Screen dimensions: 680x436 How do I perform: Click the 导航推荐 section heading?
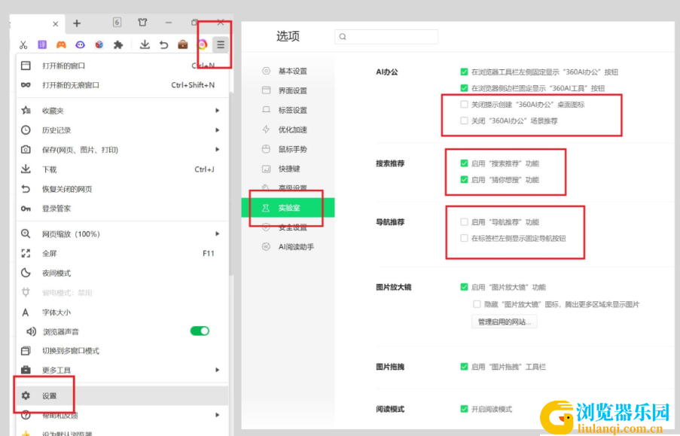click(390, 222)
